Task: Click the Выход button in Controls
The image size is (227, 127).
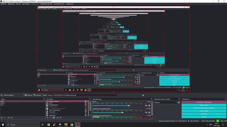Action: click(204, 117)
